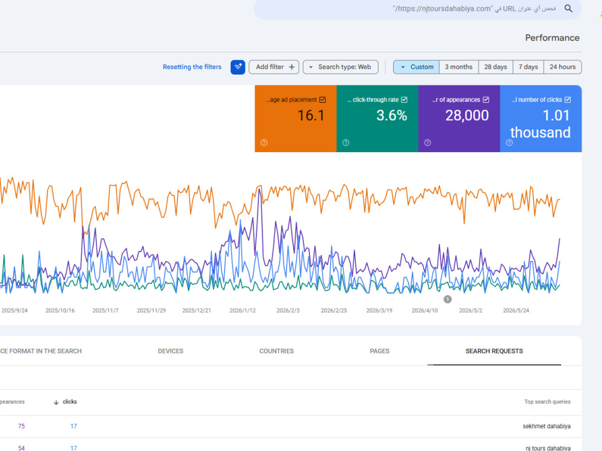The image size is (602, 451).
Task: Select the 24 hours date range
Action: click(562, 67)
